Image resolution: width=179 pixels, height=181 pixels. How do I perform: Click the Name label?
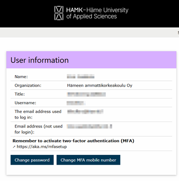click(21, 77)
